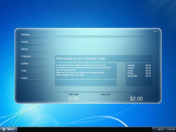Minimize the cafe panel with dash icon
The image size is (176, 132).
point(156,32)
